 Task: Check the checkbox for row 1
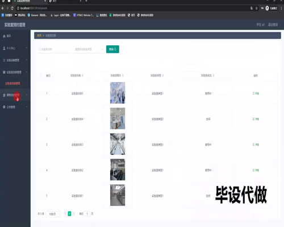pyautogui.click(x=41, y=94)
